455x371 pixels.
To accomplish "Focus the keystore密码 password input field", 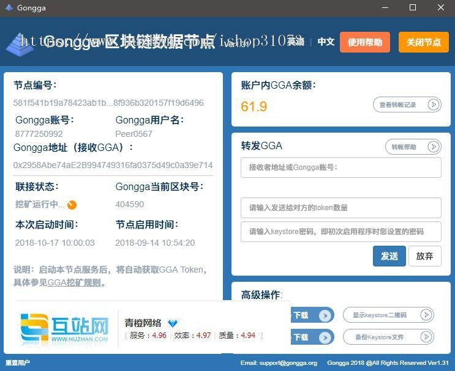I will [x=341, y=232].
